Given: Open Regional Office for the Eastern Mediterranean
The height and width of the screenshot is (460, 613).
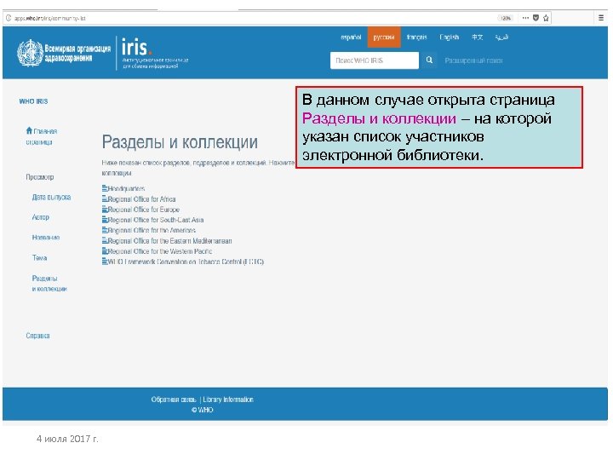Looking at the screenshot, I should click(169, 241).
